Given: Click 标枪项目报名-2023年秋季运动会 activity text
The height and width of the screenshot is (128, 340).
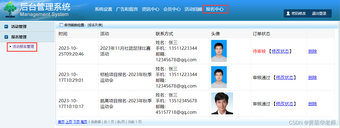Looking at the screenshot, I should pos(126,77).
